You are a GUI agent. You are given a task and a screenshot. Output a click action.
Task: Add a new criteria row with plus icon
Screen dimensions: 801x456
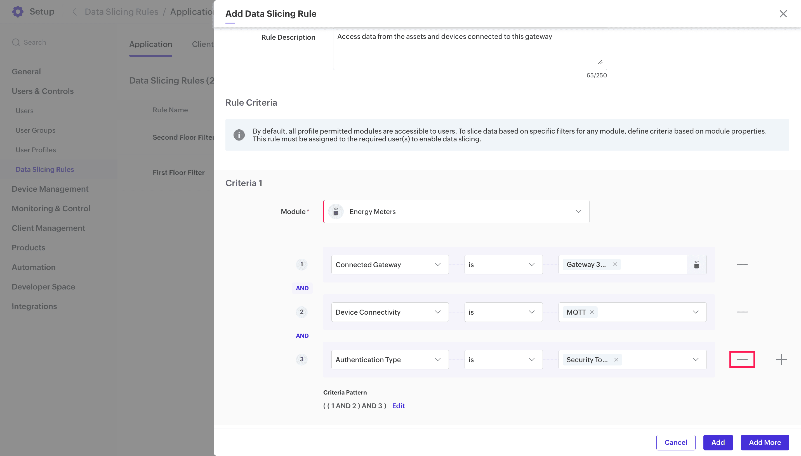click(x=781, y=360)
